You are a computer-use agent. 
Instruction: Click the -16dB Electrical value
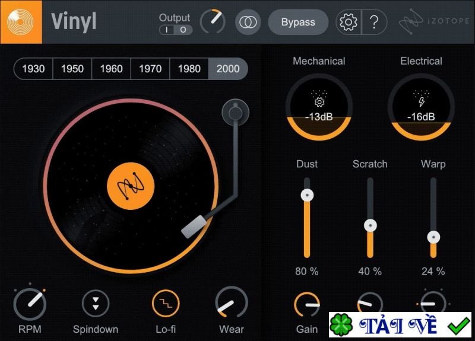coord(421,117)
